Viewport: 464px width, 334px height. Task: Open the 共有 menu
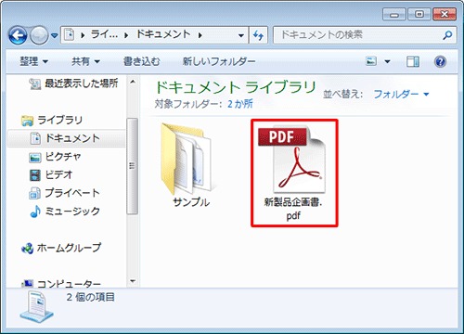tap(85, 61)
